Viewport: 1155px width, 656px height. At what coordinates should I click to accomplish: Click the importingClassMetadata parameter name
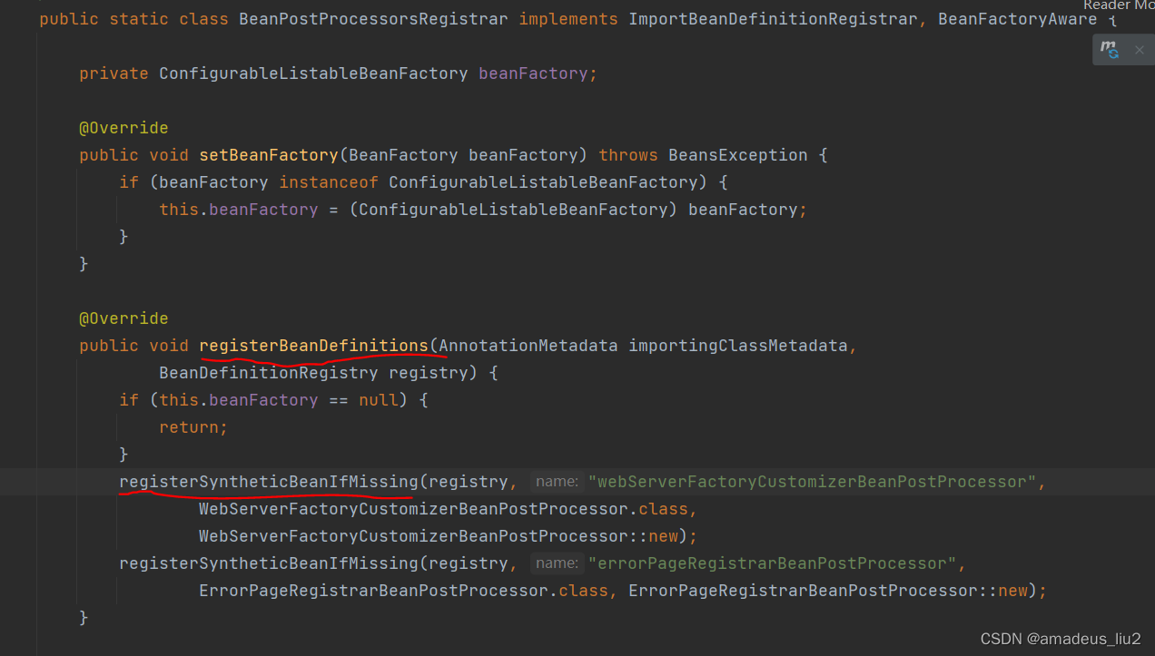737,346
